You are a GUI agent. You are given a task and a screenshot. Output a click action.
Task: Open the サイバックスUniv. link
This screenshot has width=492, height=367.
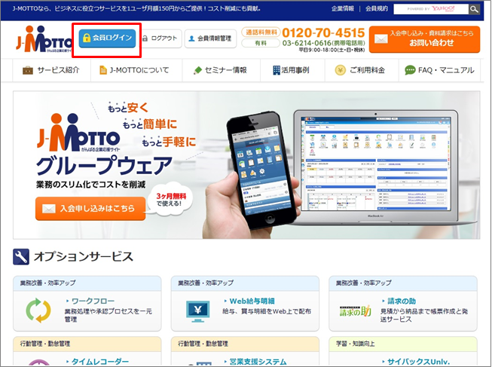click(418, 362)
